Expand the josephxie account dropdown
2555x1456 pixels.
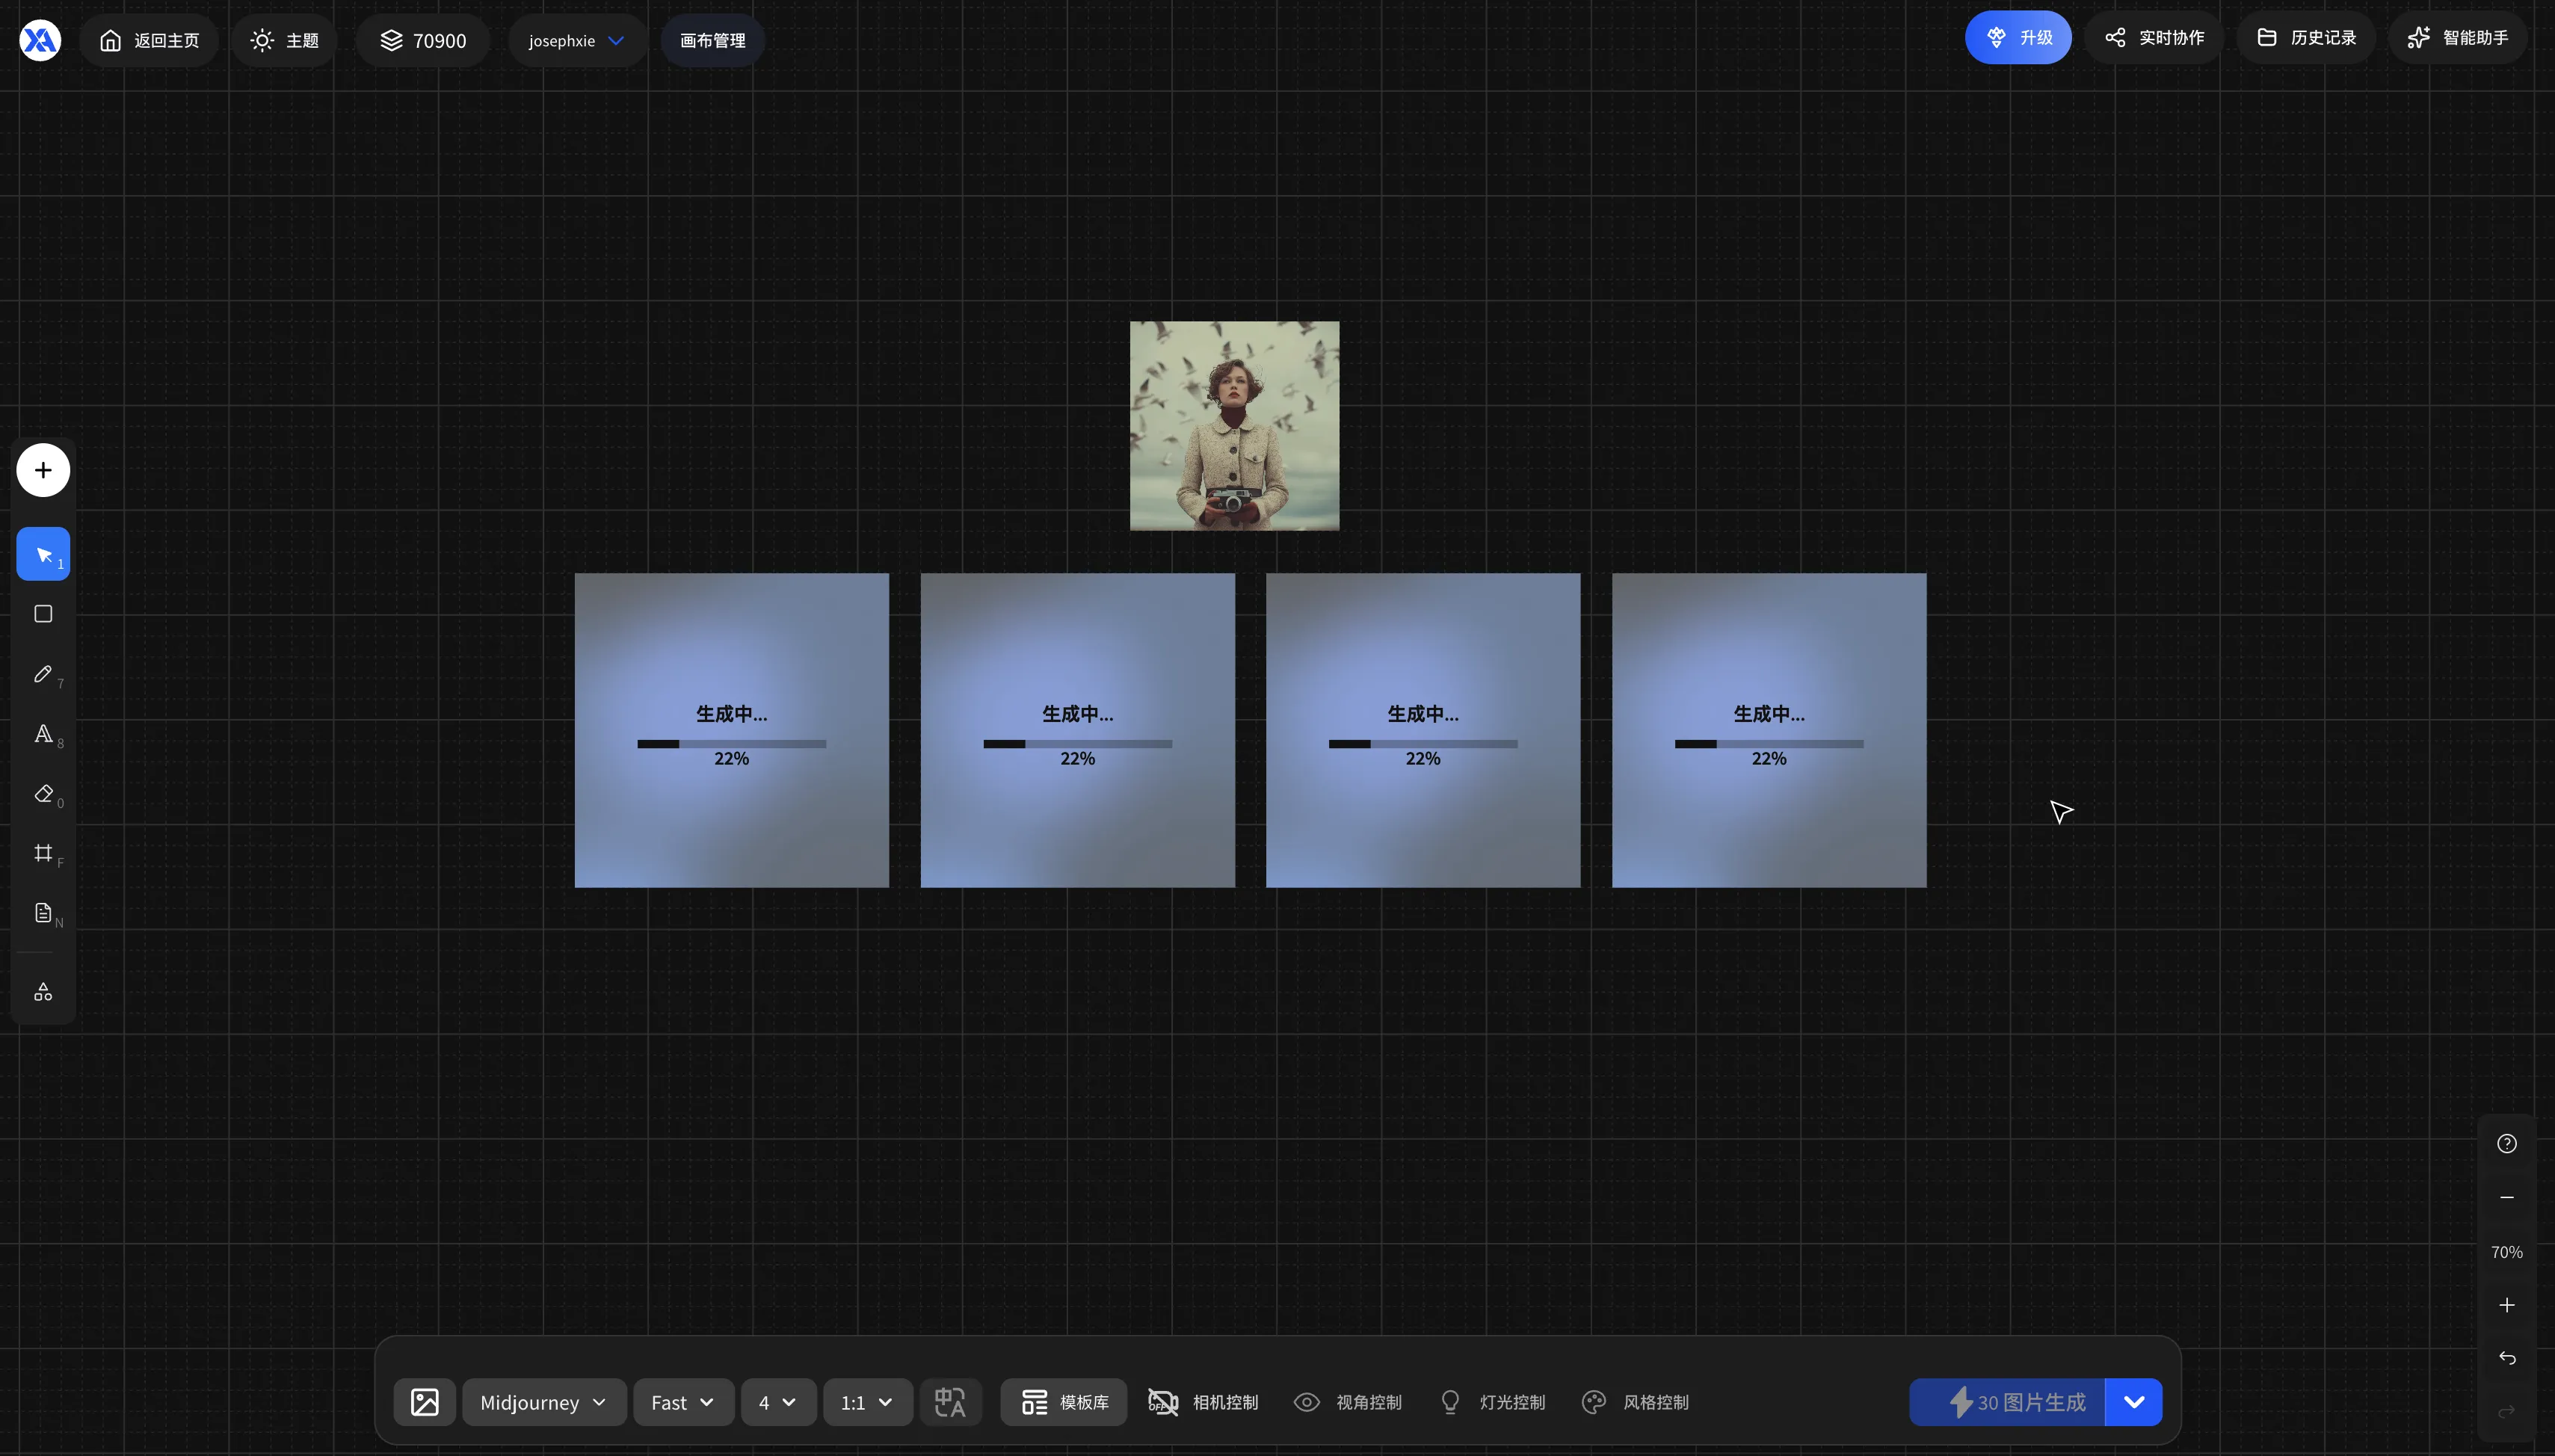click(577, 40)
